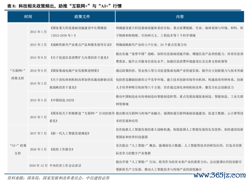Viewport: 249px width, 182px height.
Task: Click the 政策文件 column header
Action: [82, 17]
